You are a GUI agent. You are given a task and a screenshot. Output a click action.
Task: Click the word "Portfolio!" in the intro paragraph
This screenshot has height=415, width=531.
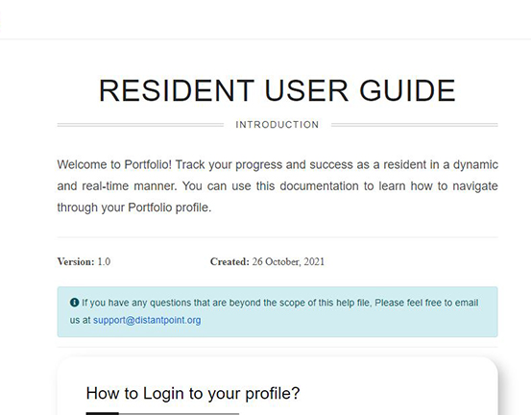pyautogui.click(x=148, y=164)
